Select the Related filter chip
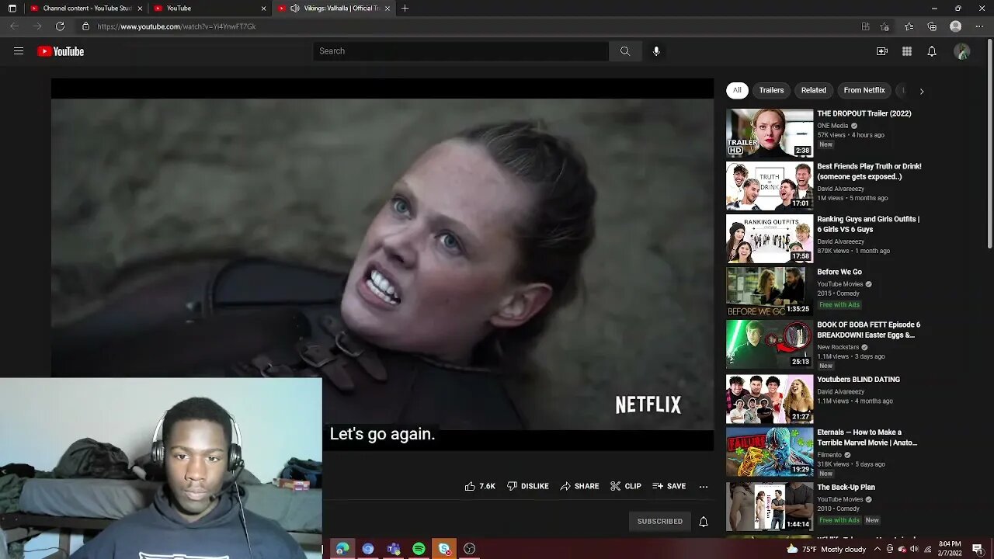Viewport: 994px width, 559px height. pos(814,90)
